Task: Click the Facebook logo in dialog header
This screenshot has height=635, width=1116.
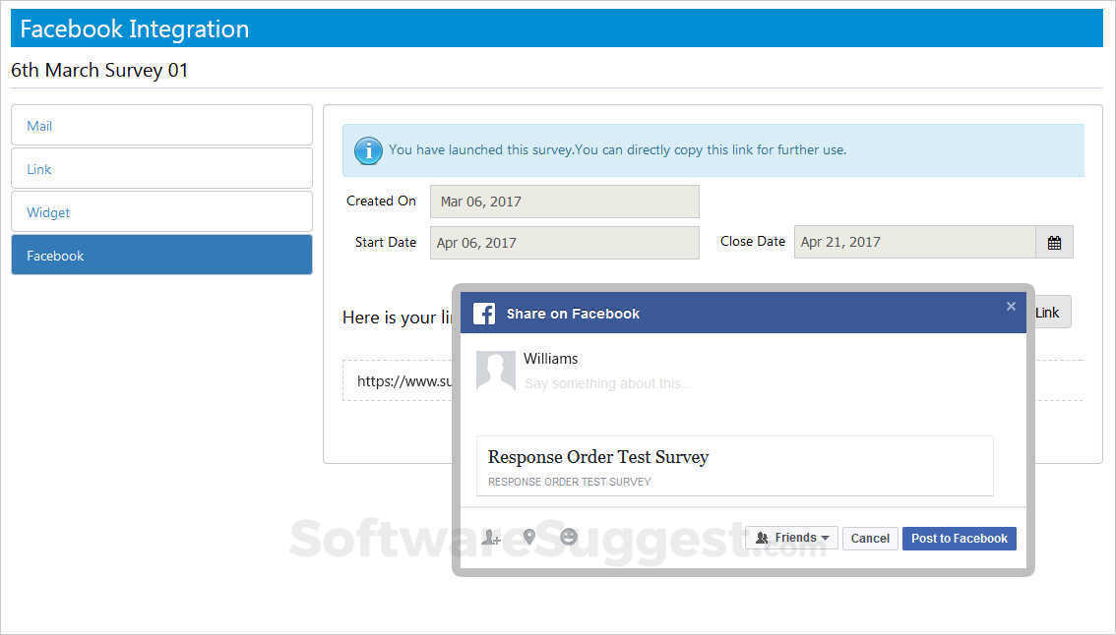Action: pyautogui.click(x=484, y=313)
